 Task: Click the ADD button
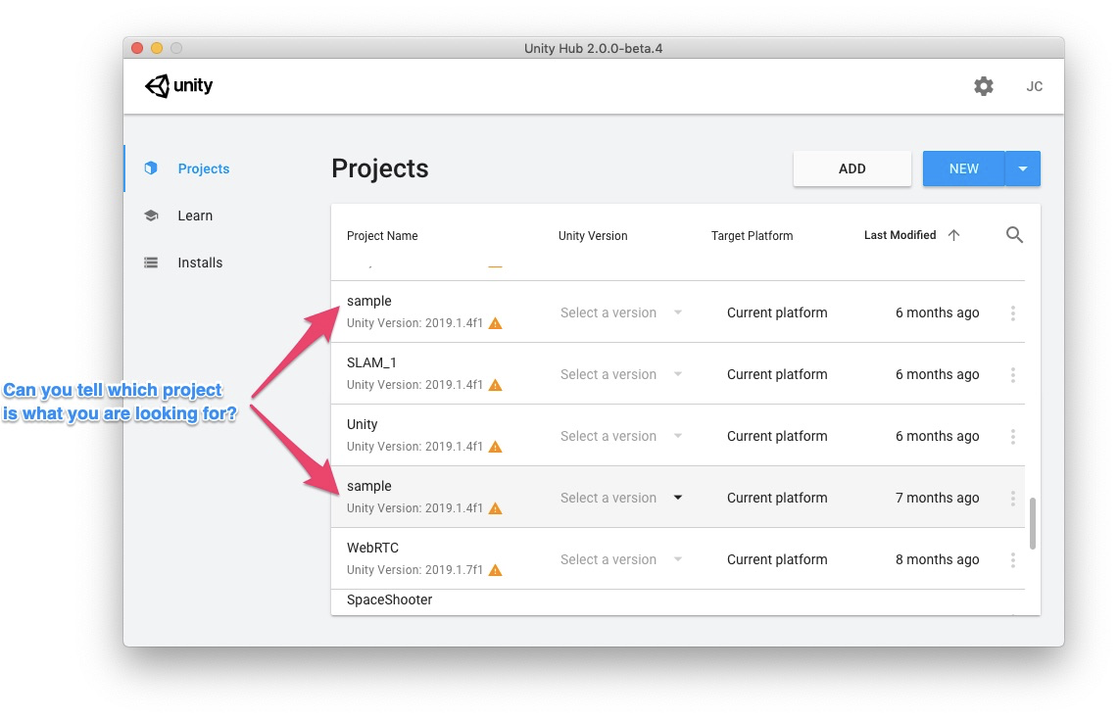click(x=851, y=168)
